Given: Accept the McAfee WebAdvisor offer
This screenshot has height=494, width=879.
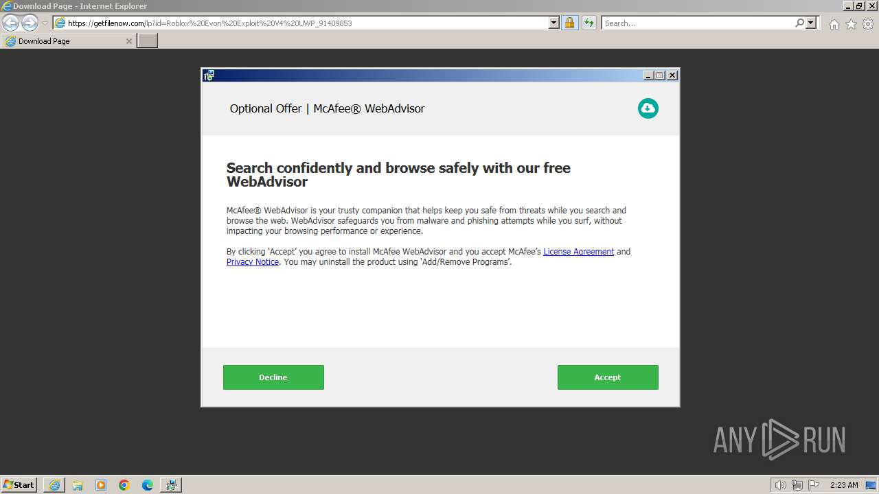Looking at the screenshot, I should pyautogui.click(x=608, y=377).
